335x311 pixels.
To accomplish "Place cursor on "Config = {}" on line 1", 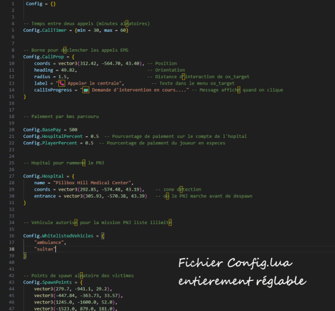I will pyautogui.click(x=41, y=4).
